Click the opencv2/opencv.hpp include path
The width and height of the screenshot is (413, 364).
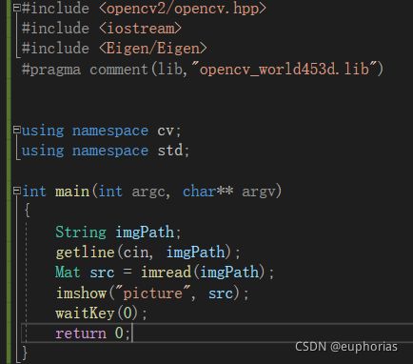click(183, 9)
